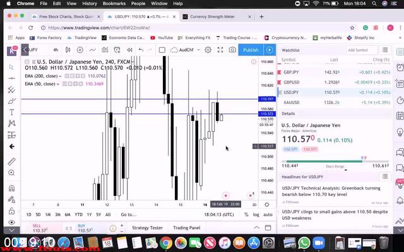Open the patterns drawing tool
Viewport: 404px width, 252px height.
coord(11,123)
